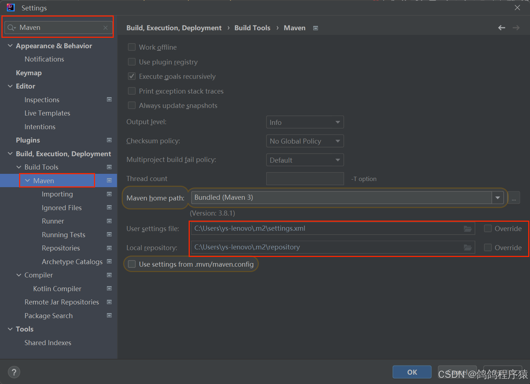Enable Use settings from .mvn/maven.config

(132, 264)
